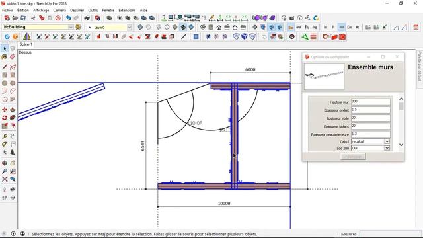Open the Layer0 layer dropdown
The height and width of the screenshot is (238, 423).
(x=130, y=27)
